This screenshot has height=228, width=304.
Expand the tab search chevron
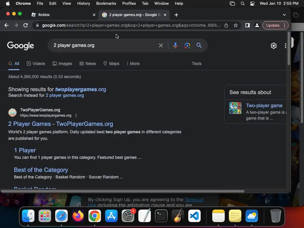(284, 15)
